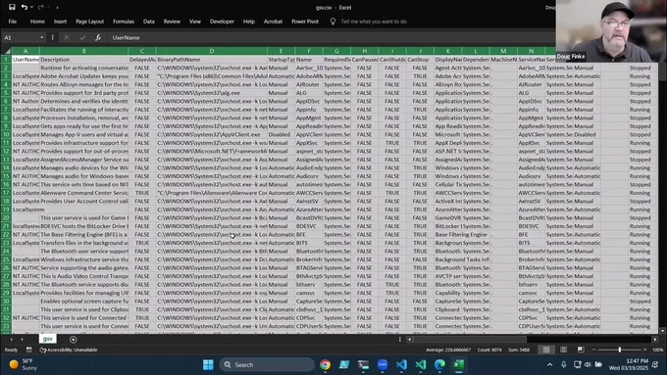Click the taskbar Search box

[267, 365]
